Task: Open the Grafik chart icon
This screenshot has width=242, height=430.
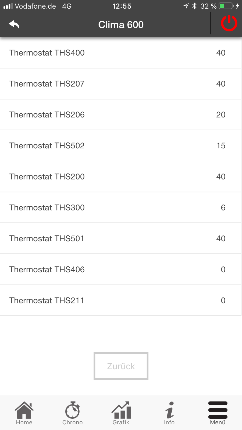Action: [x=121, y=410]
